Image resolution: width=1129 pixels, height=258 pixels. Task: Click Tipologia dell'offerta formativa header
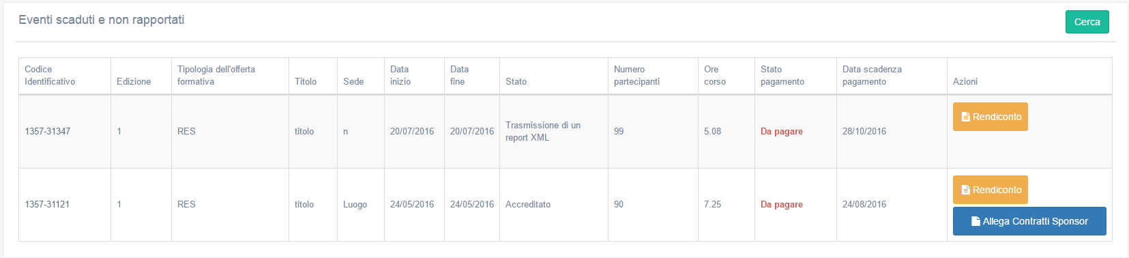216,75
